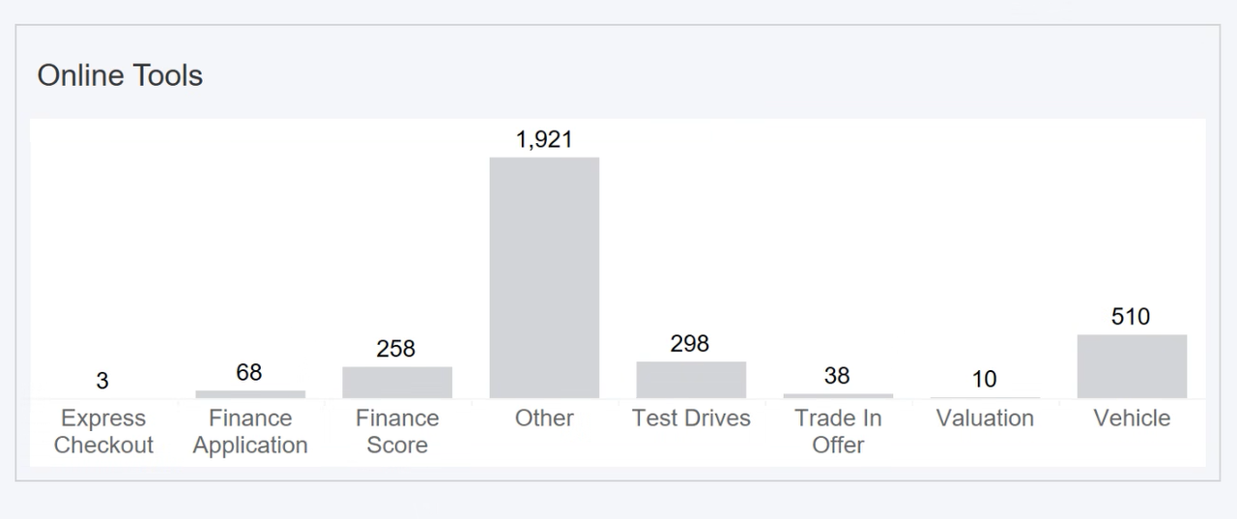Select the 298 data label
Image resolution: width=1237 pixels, height=519 pixels.
[x=690, y=344]
